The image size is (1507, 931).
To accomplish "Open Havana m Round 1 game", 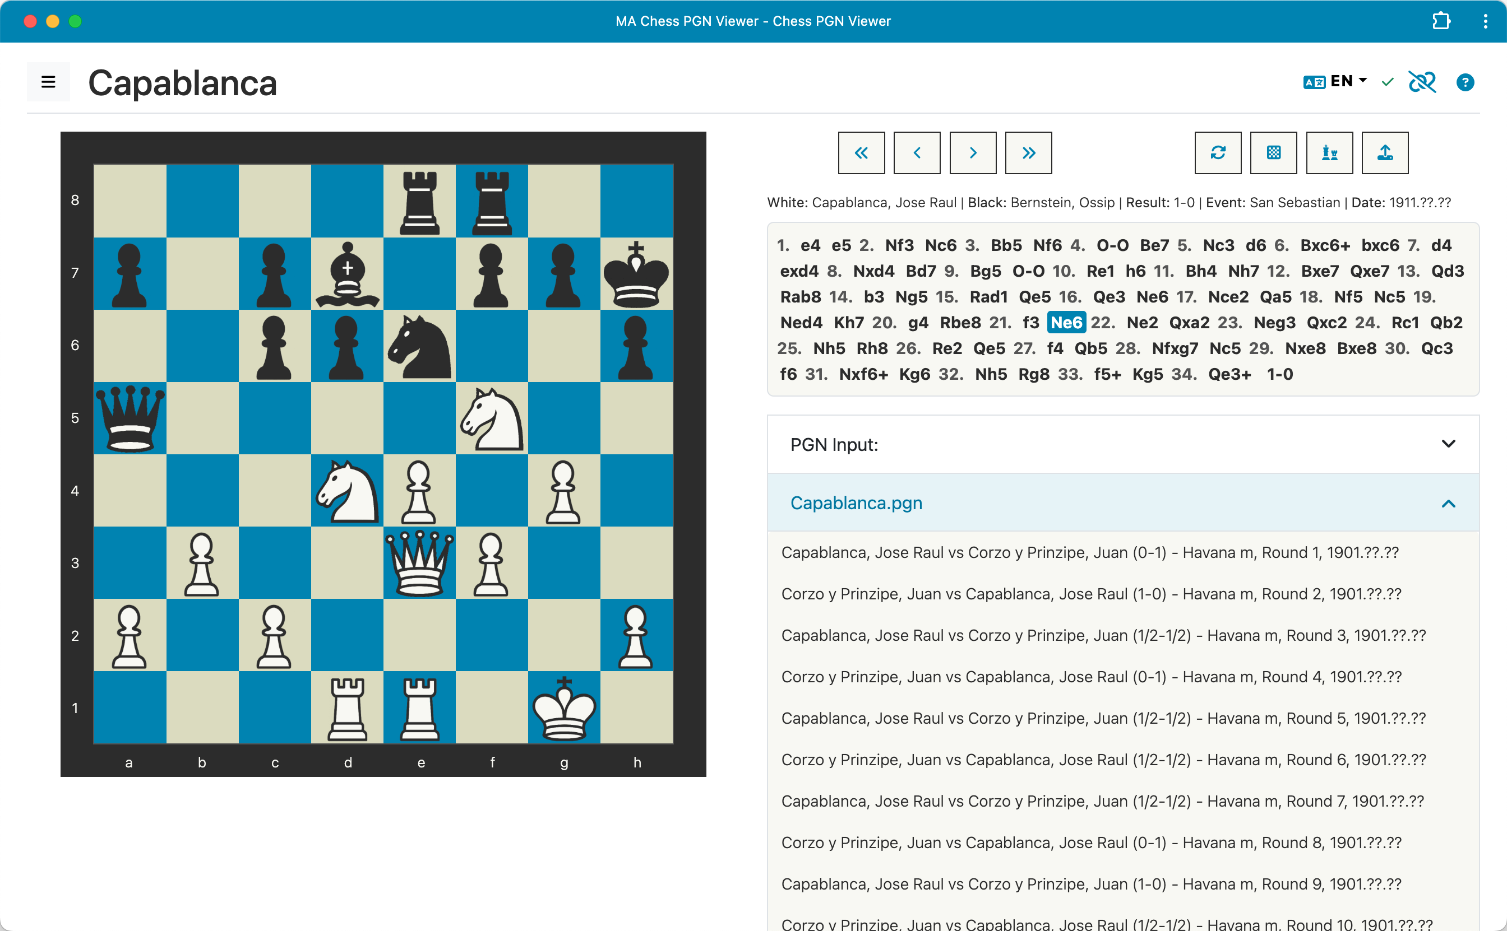I will pyautogui.click(x=1089, y=552).
